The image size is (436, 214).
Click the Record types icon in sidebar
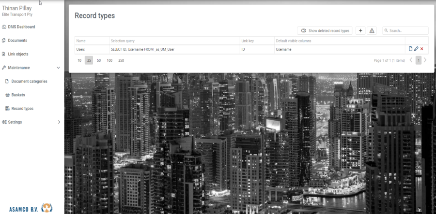point(7,108)
